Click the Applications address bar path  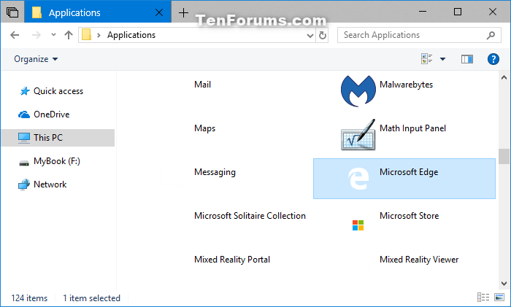tap(131, 35)
